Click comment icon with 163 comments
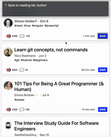 (x=22, y=110)
